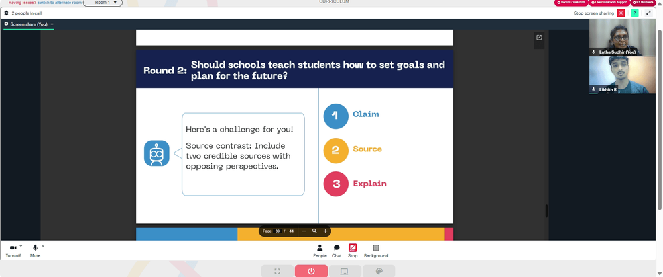Viewport: 663px width, 277px height.
Task: Click the '2 people in call' text
Action: pyautogui.click(x=27, y=13)
